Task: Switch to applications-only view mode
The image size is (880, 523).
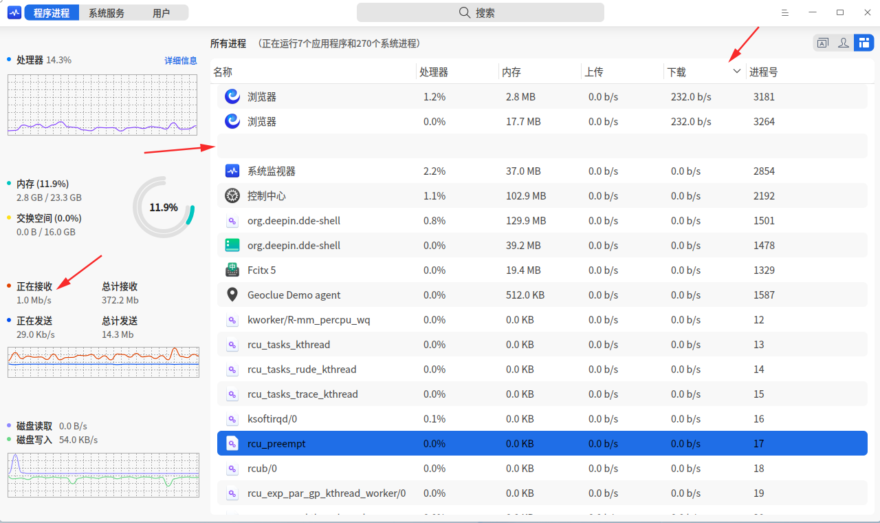Action: 822,43
